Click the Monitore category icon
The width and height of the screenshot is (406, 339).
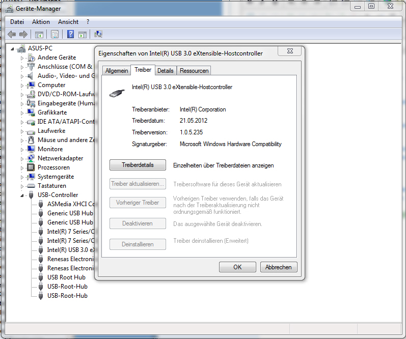click(31, 149)
